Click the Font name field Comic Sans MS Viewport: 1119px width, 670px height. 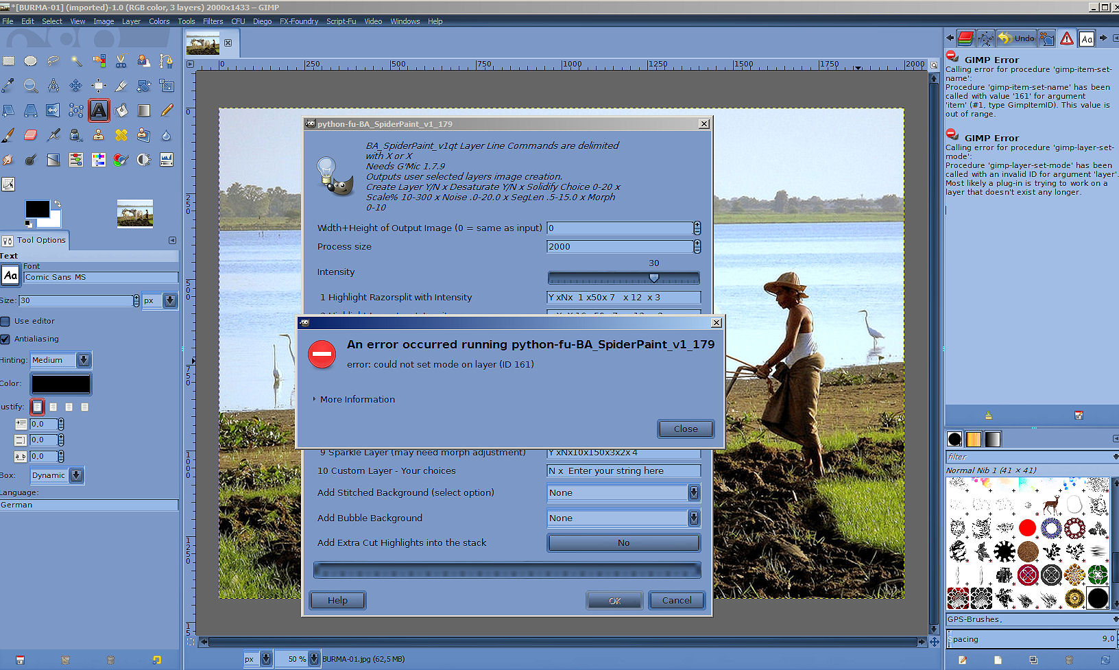click(x=101, y=277)
